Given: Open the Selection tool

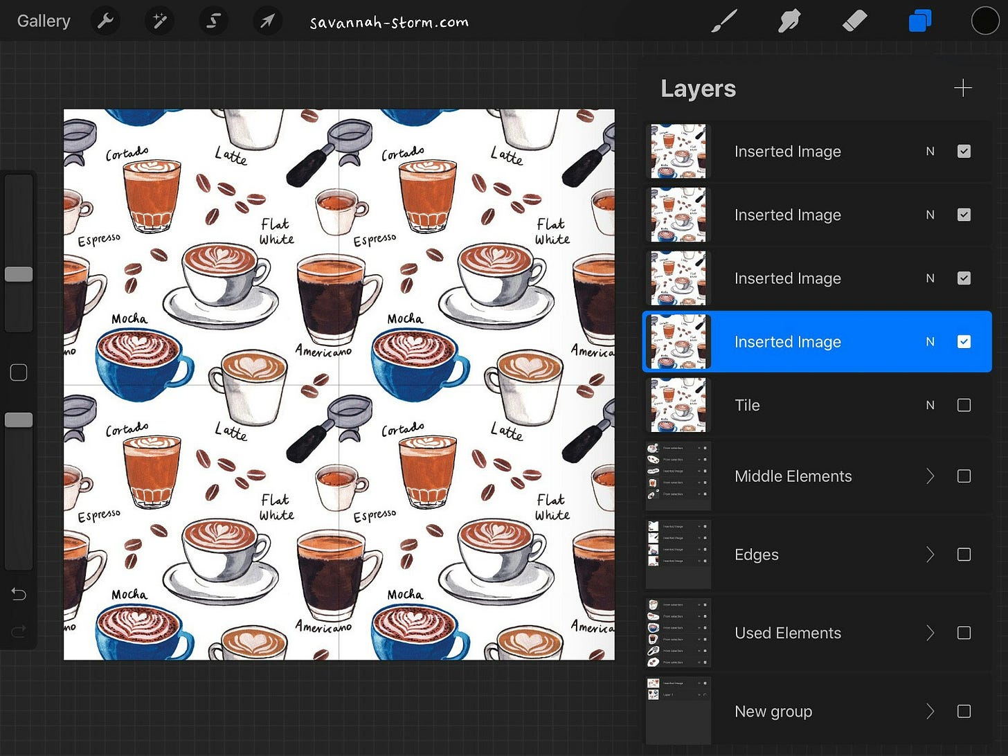Looking at the screenshot, I should point(213,21).
